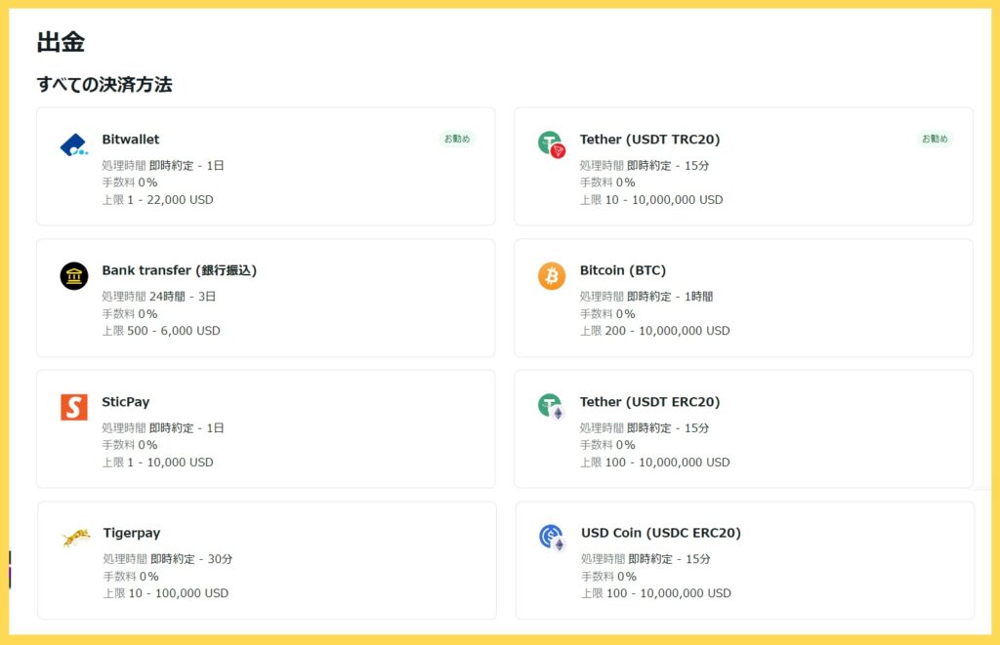Open USD Coin (USDC ERC20) title

tap(661, 533)
